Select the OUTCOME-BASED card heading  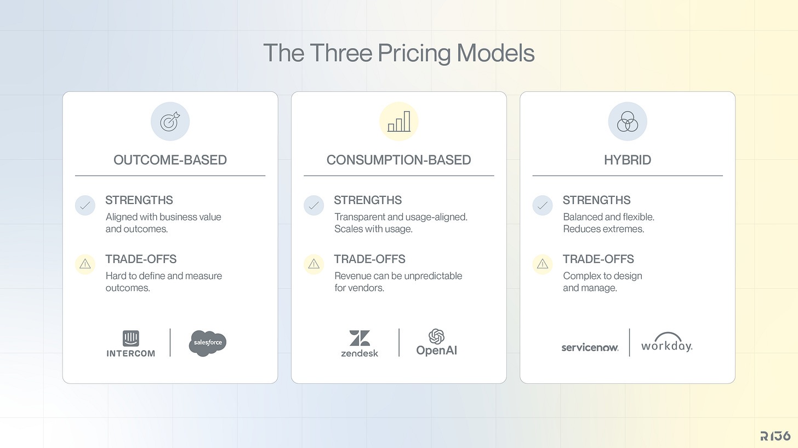[170, 160]
